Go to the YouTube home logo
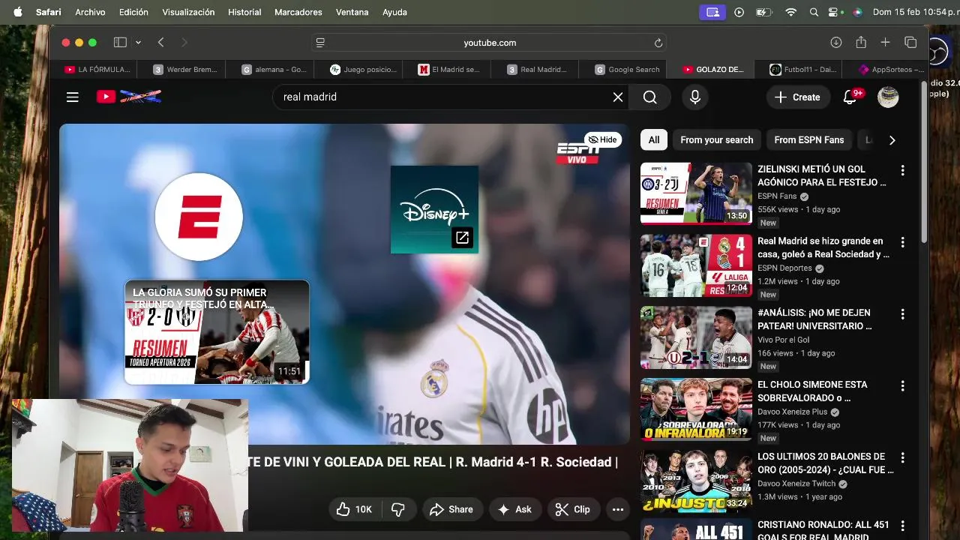 click(x=129, y=97)
